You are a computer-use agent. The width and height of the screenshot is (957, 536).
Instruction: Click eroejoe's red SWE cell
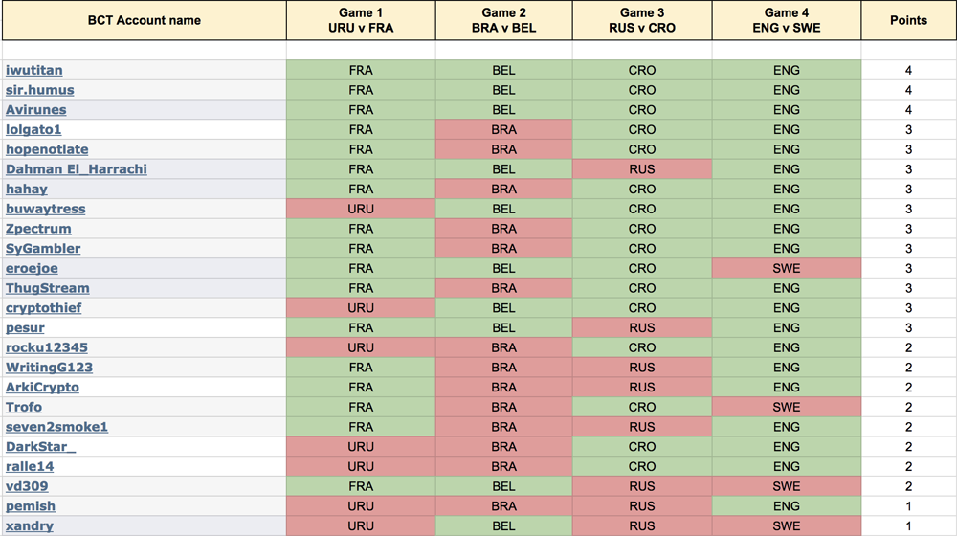[786, 268]
